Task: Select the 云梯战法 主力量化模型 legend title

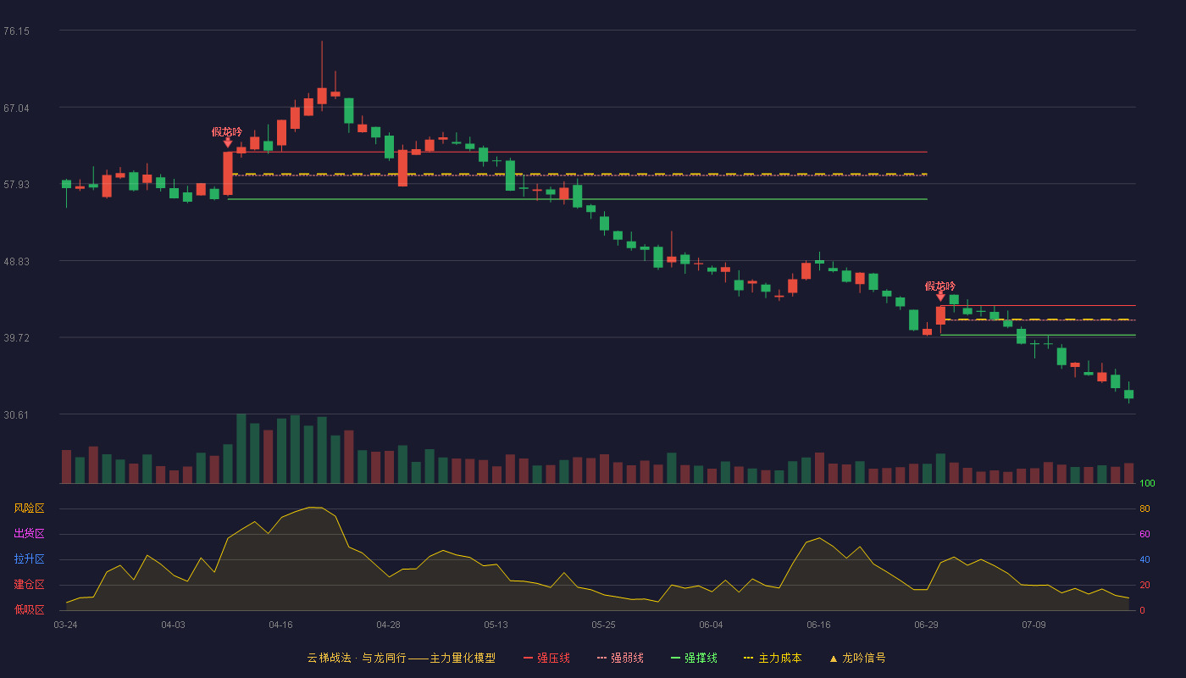Action: (401, 658)
